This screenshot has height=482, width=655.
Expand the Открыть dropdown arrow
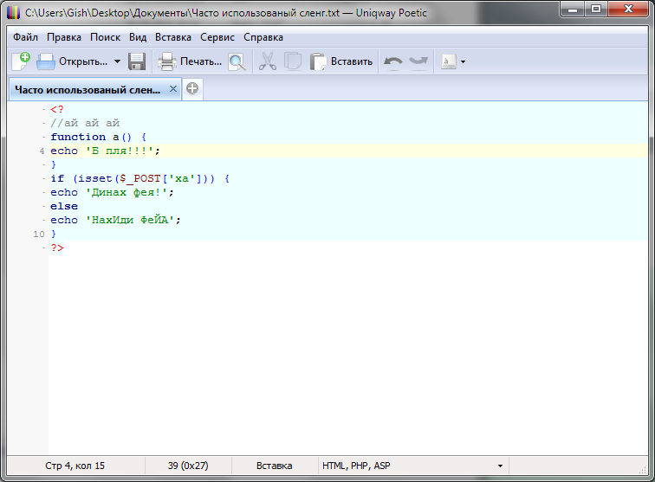[117, 61]
